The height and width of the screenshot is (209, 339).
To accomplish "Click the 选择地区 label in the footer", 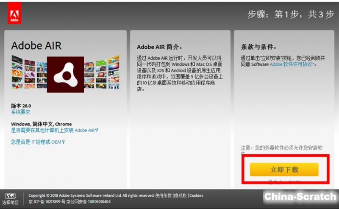I will click(10, 203).
